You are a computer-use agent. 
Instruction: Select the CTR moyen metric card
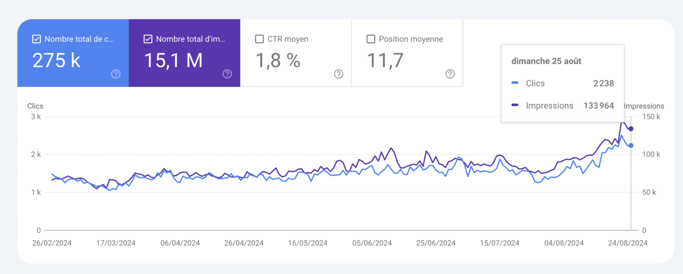(x=296, y=53)
